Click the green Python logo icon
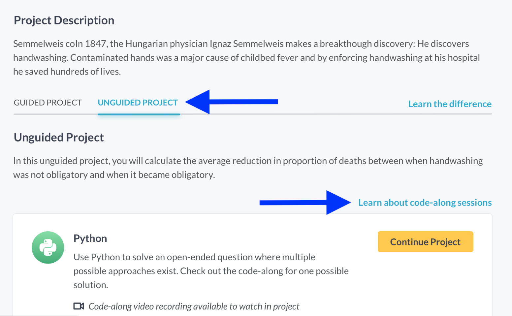Image resolution: width=512 pixels, height=316 pixels. click(x=48, y=247)
